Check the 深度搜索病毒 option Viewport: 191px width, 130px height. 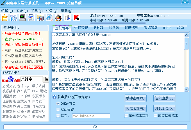(155, 116)
